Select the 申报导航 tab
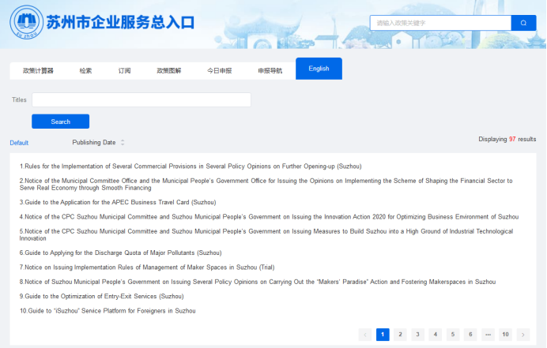Image resolution: width=547 pixels, height=348 pixels. pyautogui.click(x=270, y=71)
